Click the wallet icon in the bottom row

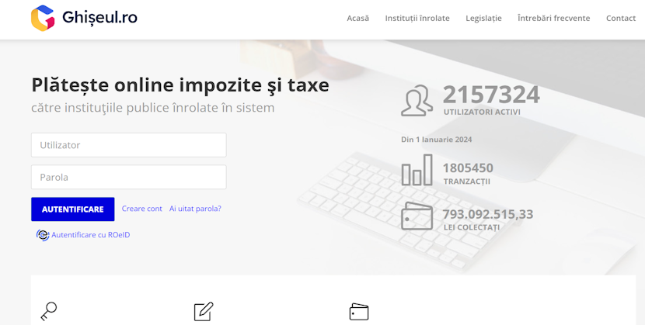[359, 312]
